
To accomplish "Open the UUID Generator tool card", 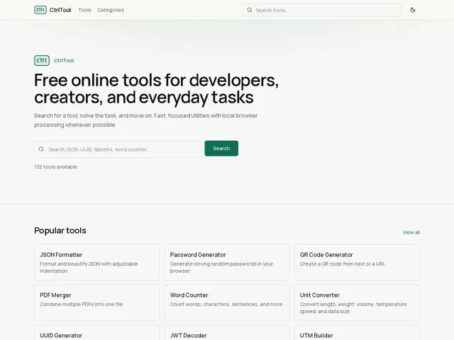I will point(97,333).
